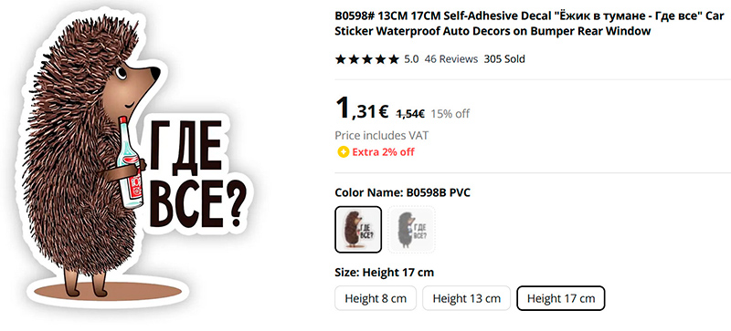Click the Extra 2% off promotion text
The image size is (731, 331).
[x=383, y=151]
